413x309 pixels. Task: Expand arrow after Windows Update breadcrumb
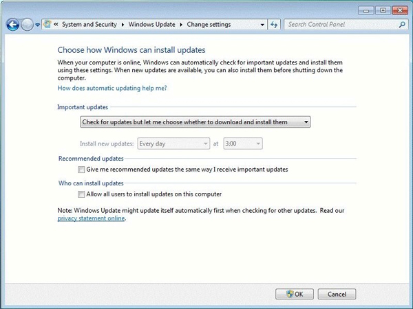181,25
